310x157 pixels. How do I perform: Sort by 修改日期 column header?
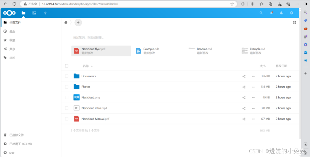point(281,66)
